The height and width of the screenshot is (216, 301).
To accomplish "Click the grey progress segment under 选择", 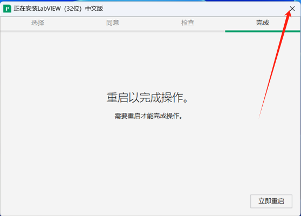I will (38, 31).
